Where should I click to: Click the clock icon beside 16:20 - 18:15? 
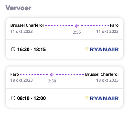point(13,49)
